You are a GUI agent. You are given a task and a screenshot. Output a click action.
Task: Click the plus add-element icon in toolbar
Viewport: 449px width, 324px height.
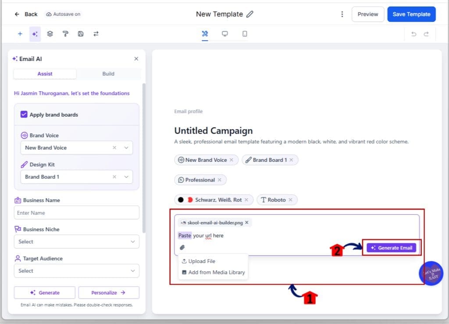pyautogui.click(x=20, y=34)
